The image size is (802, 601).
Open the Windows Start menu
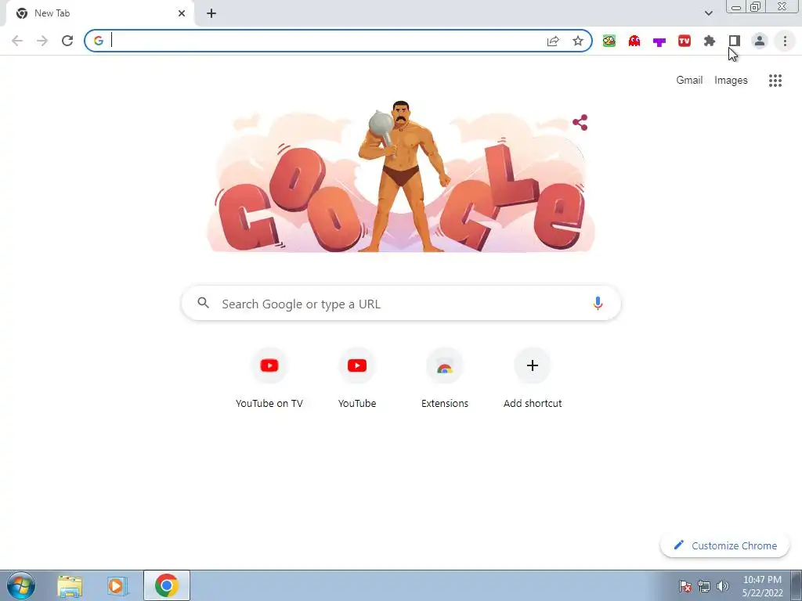[x=21, y=585]
